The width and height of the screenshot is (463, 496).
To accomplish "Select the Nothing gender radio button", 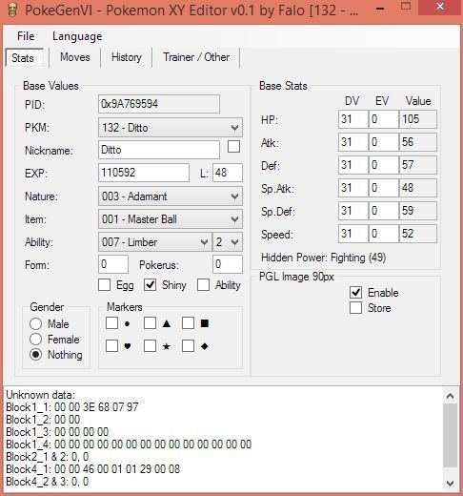I will 36,355.
